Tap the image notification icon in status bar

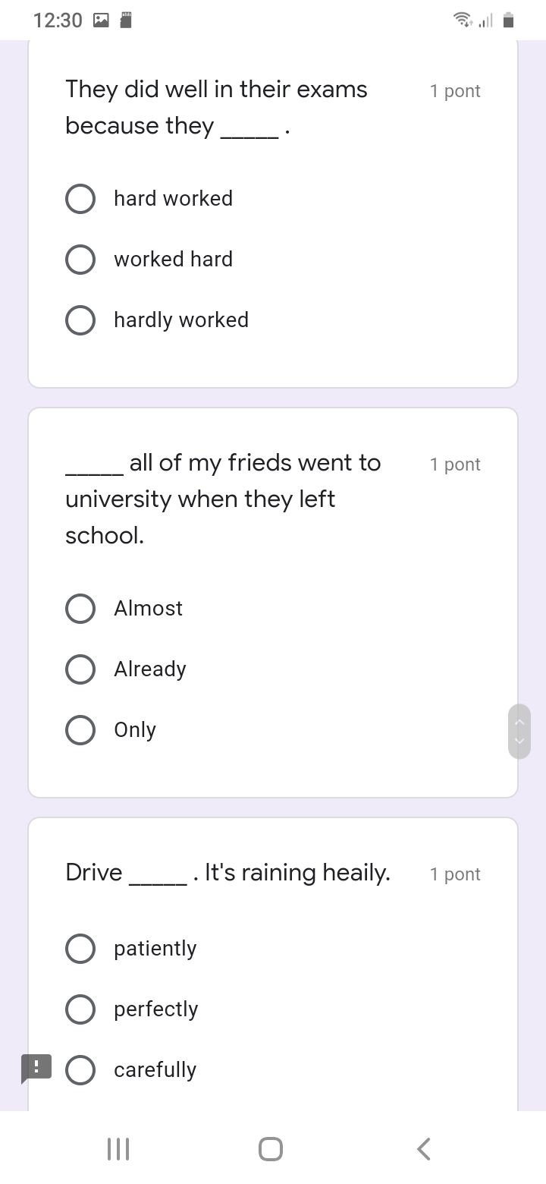tap(101, 20)
